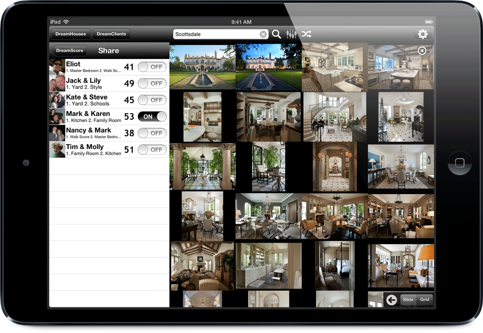The image size is (483, 333).
Task: Open the DreamClients tab
Action: coord(111,34)
